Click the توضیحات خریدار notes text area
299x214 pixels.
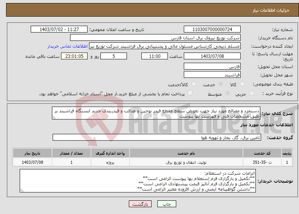(138, 181)
